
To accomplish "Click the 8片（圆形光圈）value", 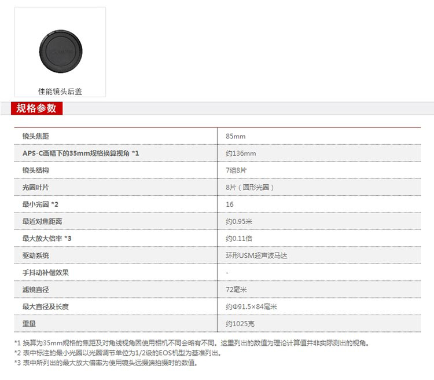I will tap(249, 187).
